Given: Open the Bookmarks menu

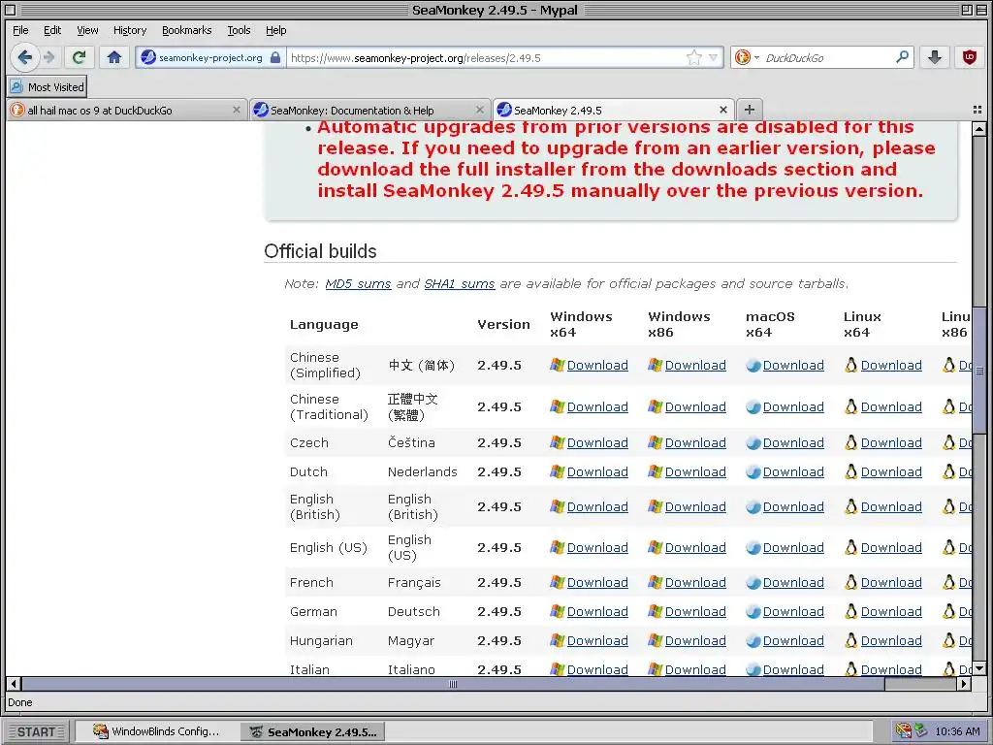Looking at the screenshot, I should (x=187, y=30).
